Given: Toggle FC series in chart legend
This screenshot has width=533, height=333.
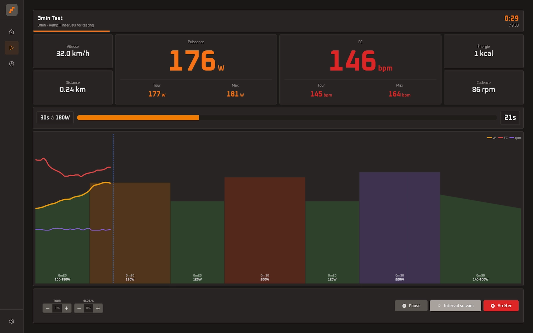Looking at the screenshot, I should [x=503, y=138].
